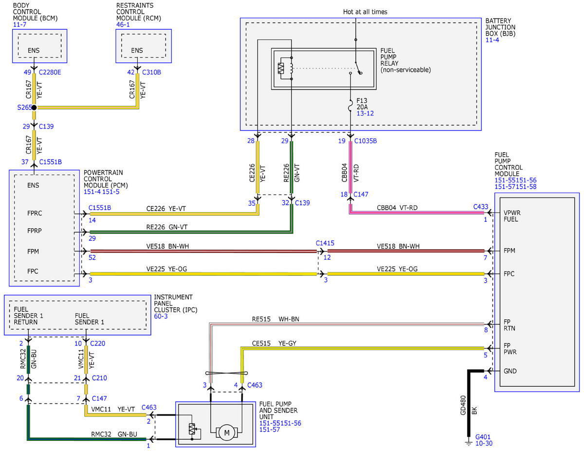The width and height of the screenshot is (584, 451).
Task: Click the 'FUEL SENDER 1 RETURN' label
Action: (x=29, y=315)
